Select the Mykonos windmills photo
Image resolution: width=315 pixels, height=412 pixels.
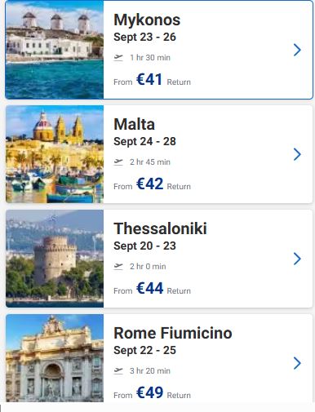pos(55,50)
